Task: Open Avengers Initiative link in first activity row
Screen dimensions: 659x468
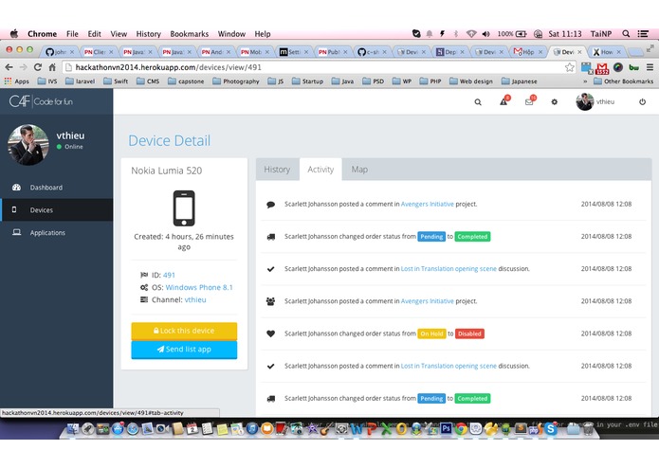Action: 428,204
